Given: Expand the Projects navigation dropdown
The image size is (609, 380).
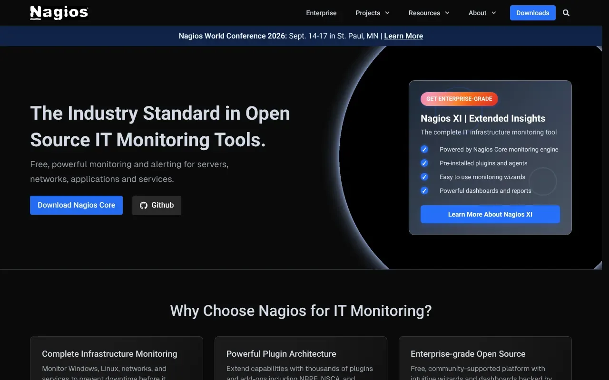Looking at the screenshot, I should [x=373, y=13].
